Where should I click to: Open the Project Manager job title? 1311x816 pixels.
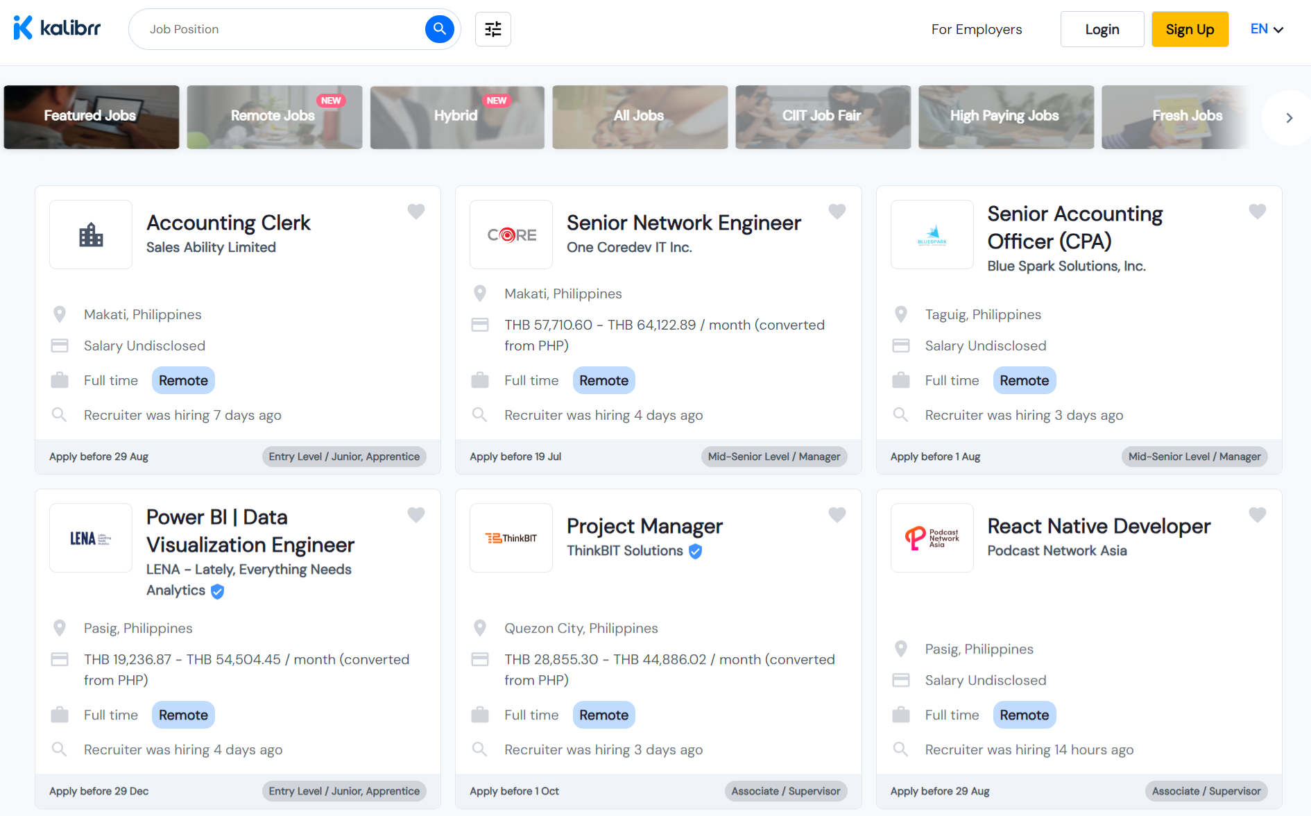644,526
